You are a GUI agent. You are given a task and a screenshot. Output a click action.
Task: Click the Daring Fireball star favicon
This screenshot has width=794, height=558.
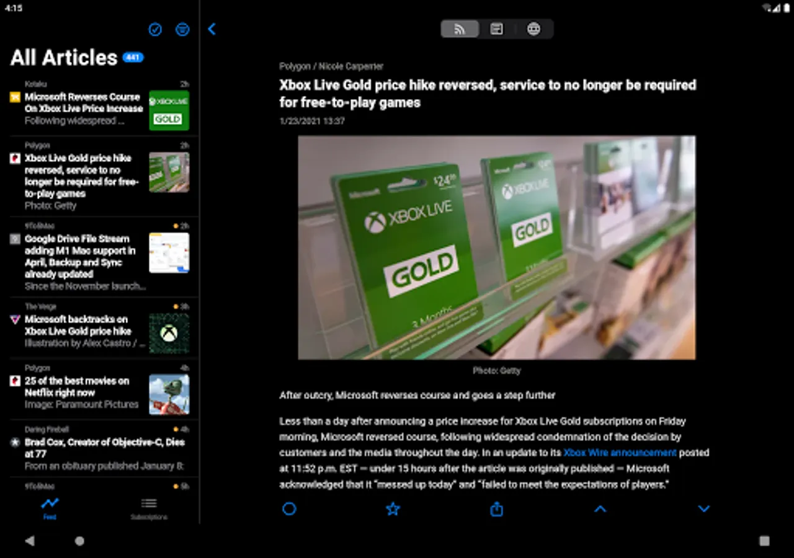15,443
